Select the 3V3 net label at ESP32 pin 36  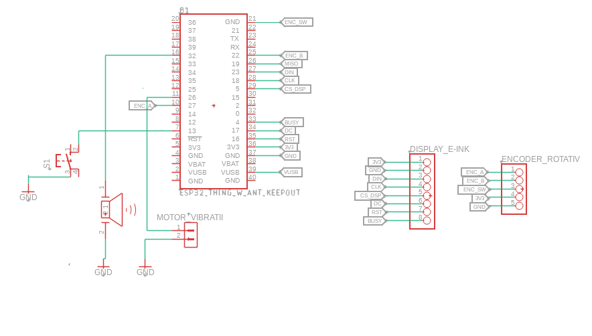pyautogui.click(x=289, y=147)
